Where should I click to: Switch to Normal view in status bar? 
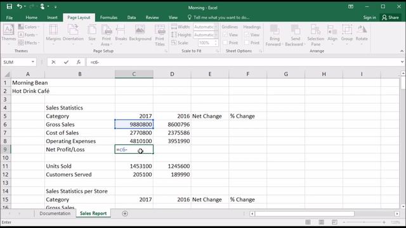coord(308,222)
